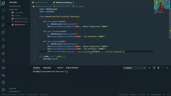Open the Extensions view
171x96 pixels.
click(x=3, y=32)
